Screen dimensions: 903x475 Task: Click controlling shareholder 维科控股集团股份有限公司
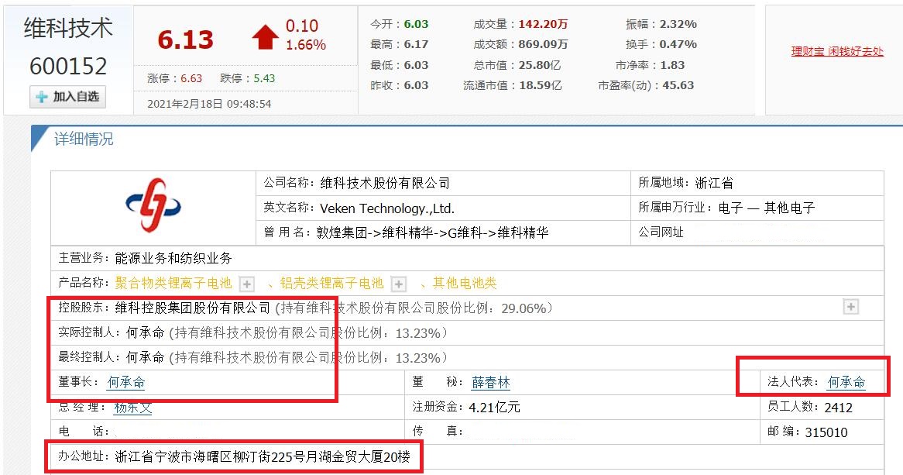point(192,308)
